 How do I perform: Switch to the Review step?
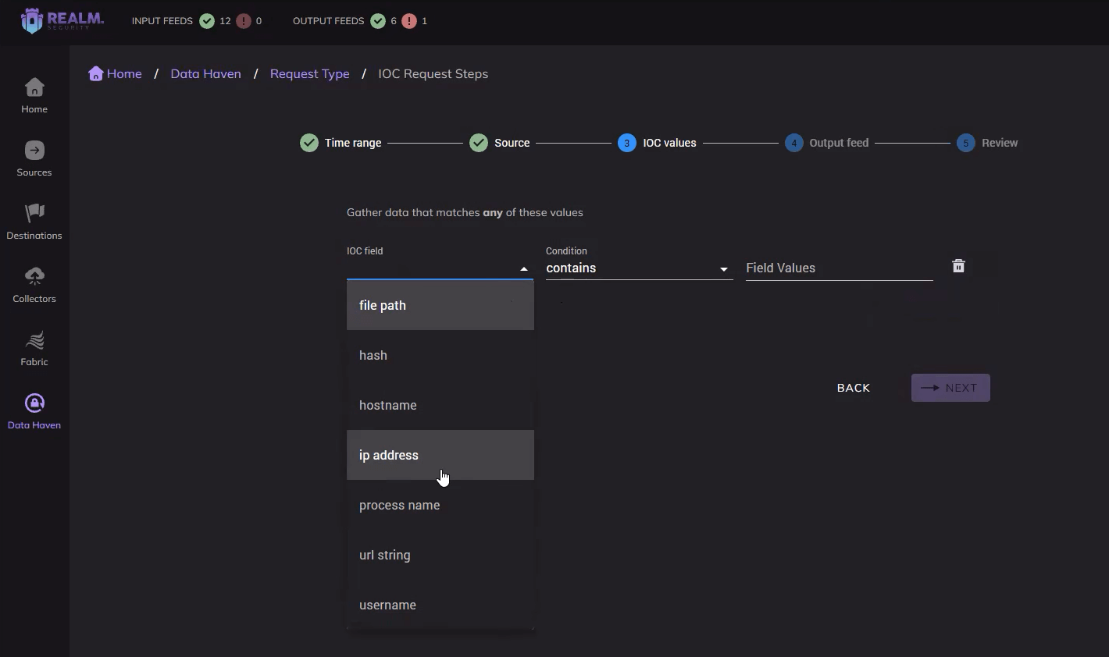click(966, 143)
